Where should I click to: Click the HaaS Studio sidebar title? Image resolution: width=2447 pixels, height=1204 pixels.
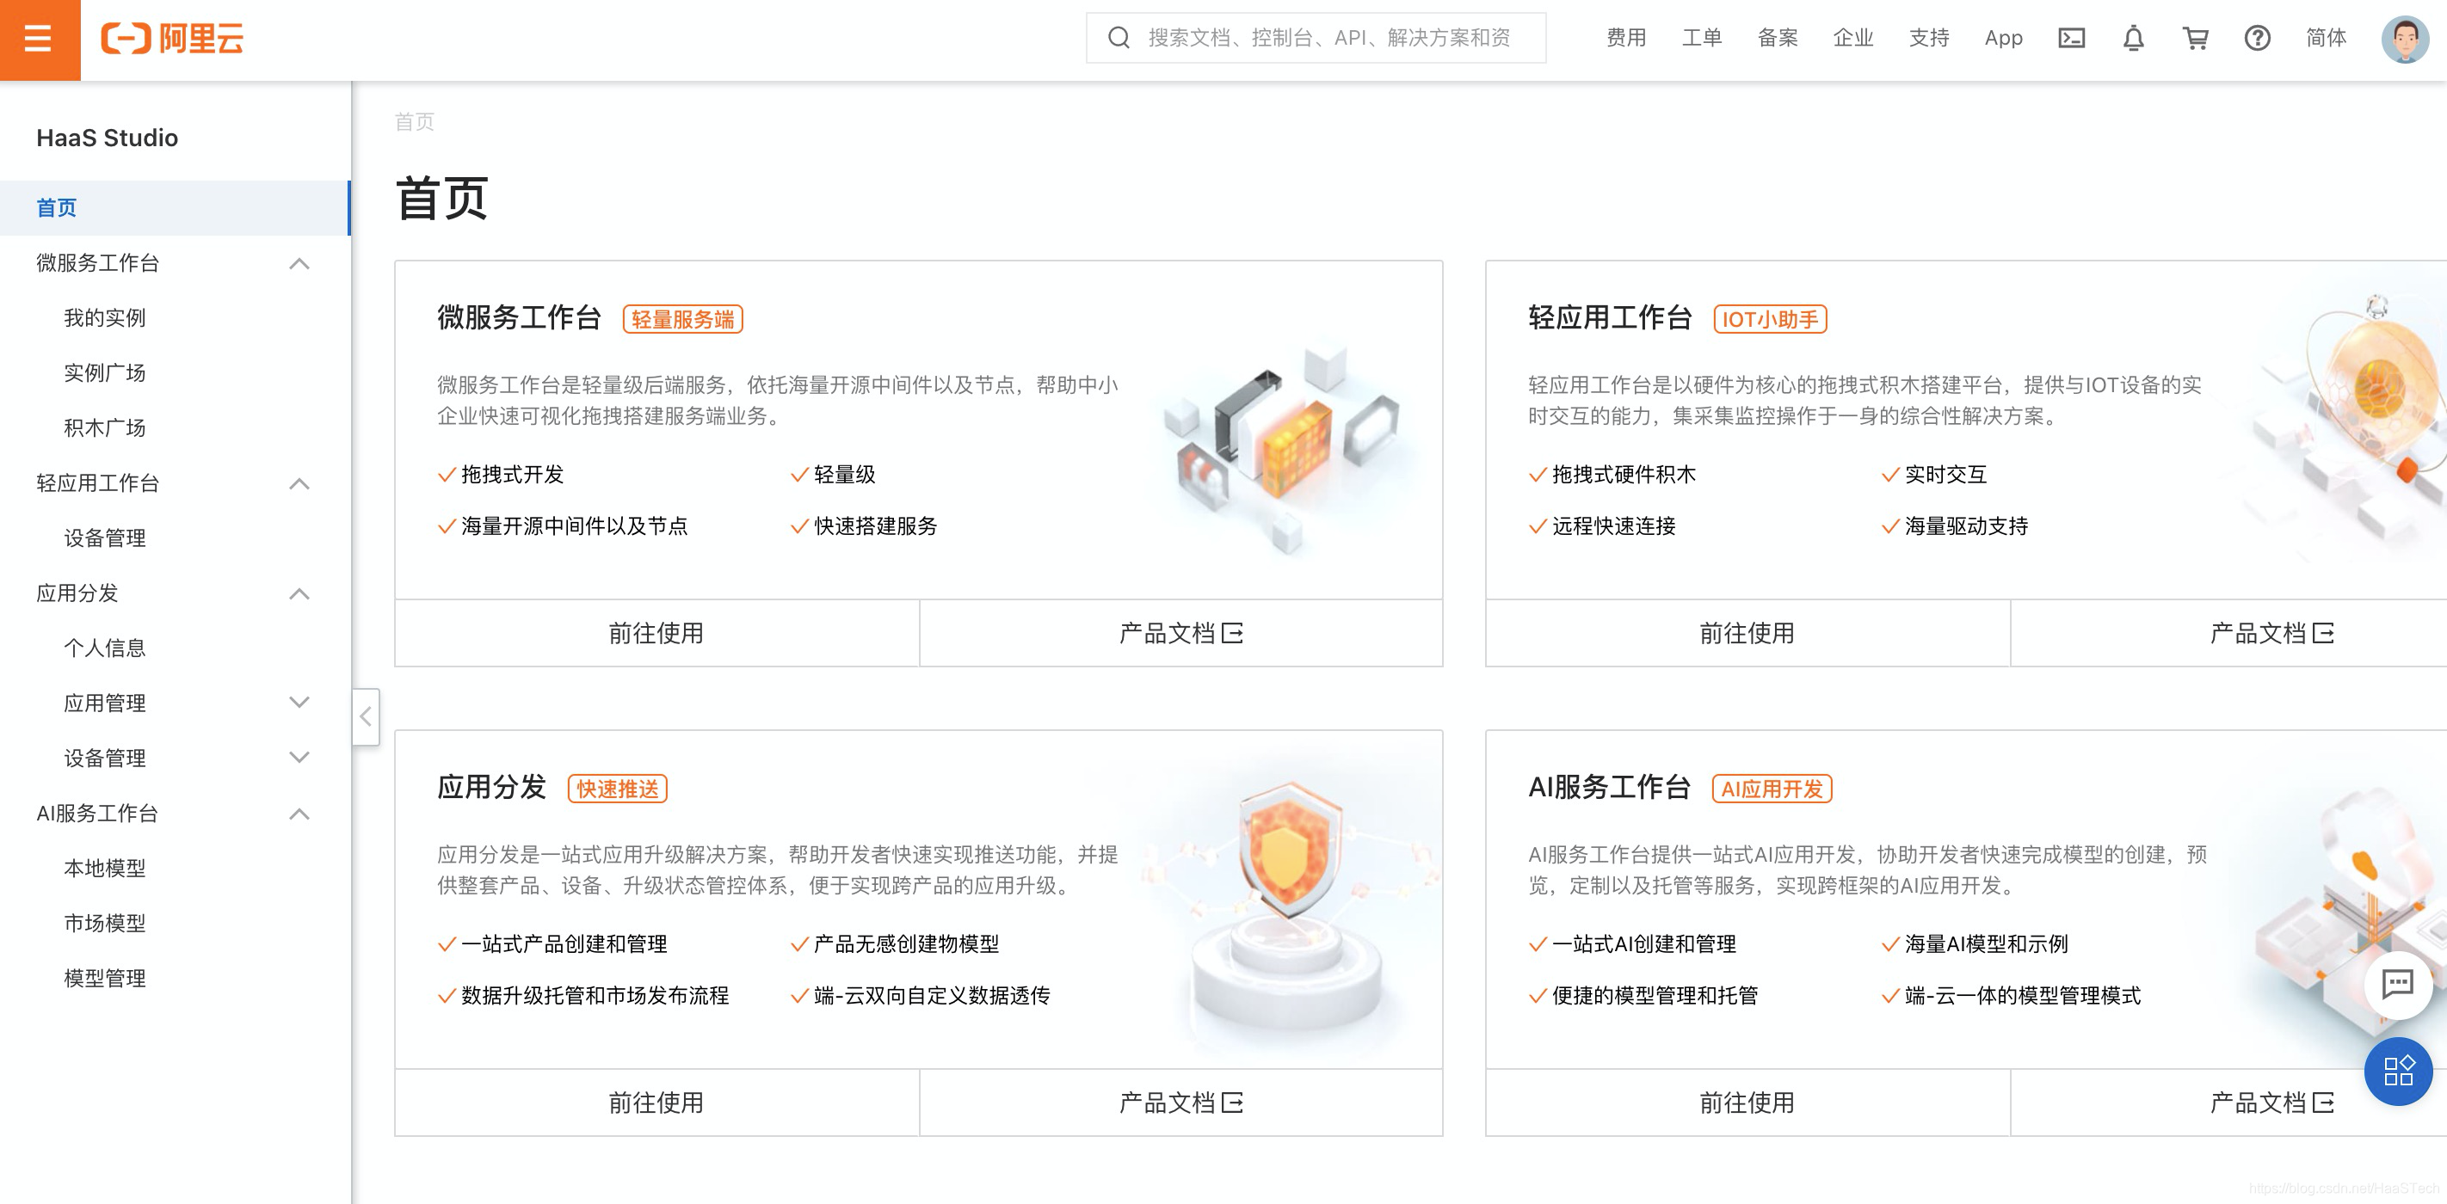108,138
